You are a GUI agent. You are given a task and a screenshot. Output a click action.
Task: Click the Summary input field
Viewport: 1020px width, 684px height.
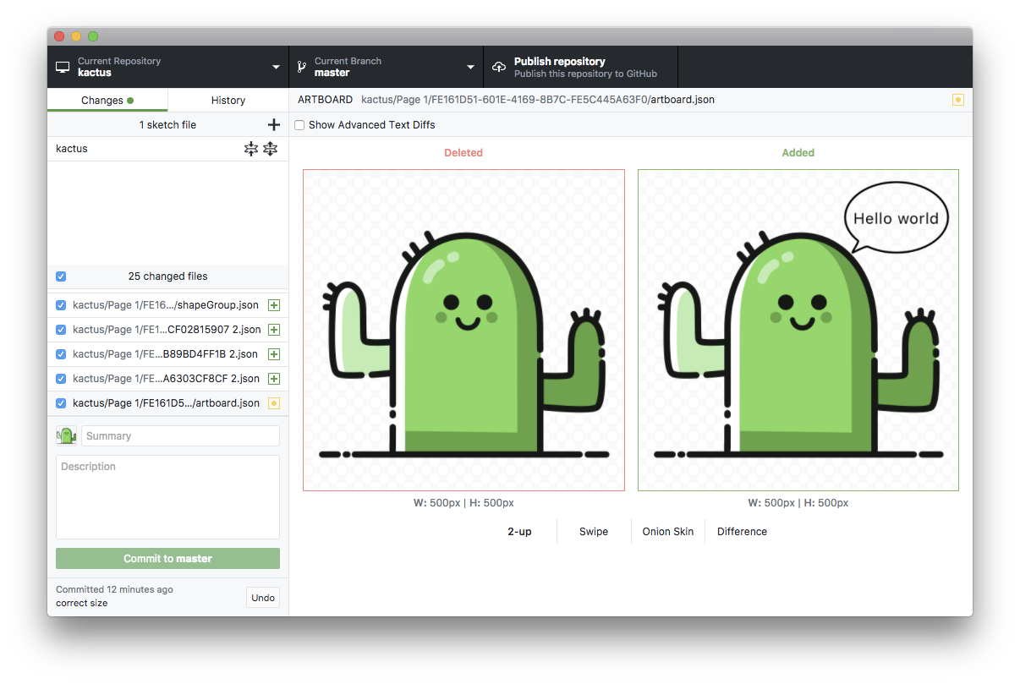(x=180, y=436)
